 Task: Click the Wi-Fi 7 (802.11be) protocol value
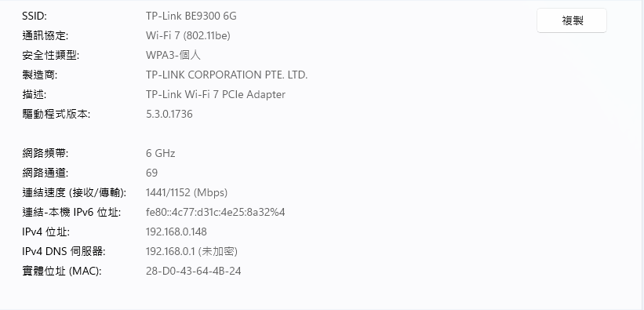click(188, 36)
